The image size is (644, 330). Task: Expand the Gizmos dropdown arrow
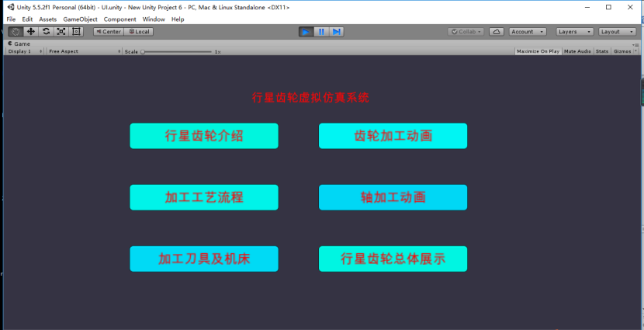click(x=636, y=51)
